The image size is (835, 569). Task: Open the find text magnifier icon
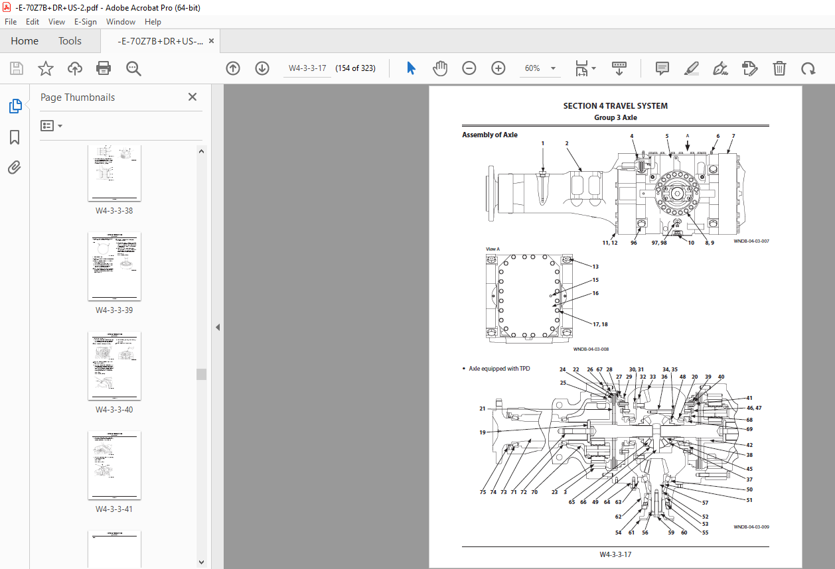[133, 68]
